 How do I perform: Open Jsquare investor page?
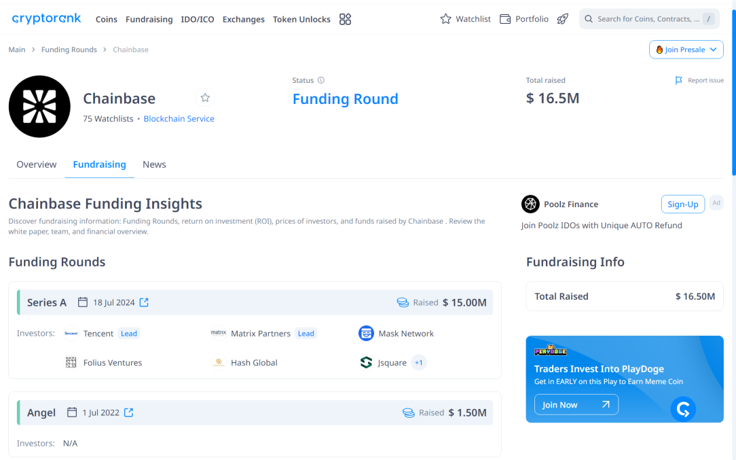(392, 363)
